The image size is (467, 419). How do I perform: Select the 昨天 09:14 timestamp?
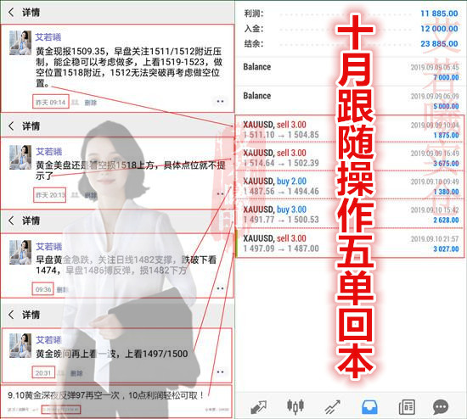click(x=51, y=103)
